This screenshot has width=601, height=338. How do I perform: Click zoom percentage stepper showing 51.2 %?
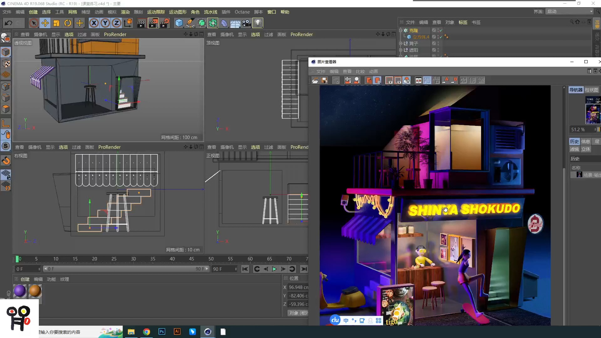pyautogui.click(x=595, y=129)
